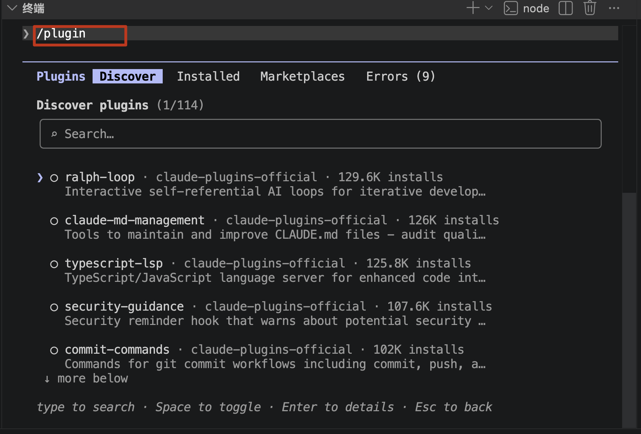Viewport: 641px width, 434px height.
Task: Click the /plugin command input line
Action: click(x=320, y=33)
